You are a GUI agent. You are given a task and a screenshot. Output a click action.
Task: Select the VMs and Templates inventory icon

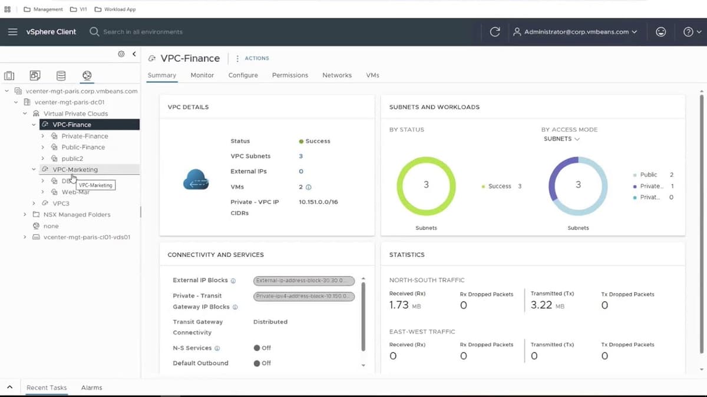click(x=35, y=76)
